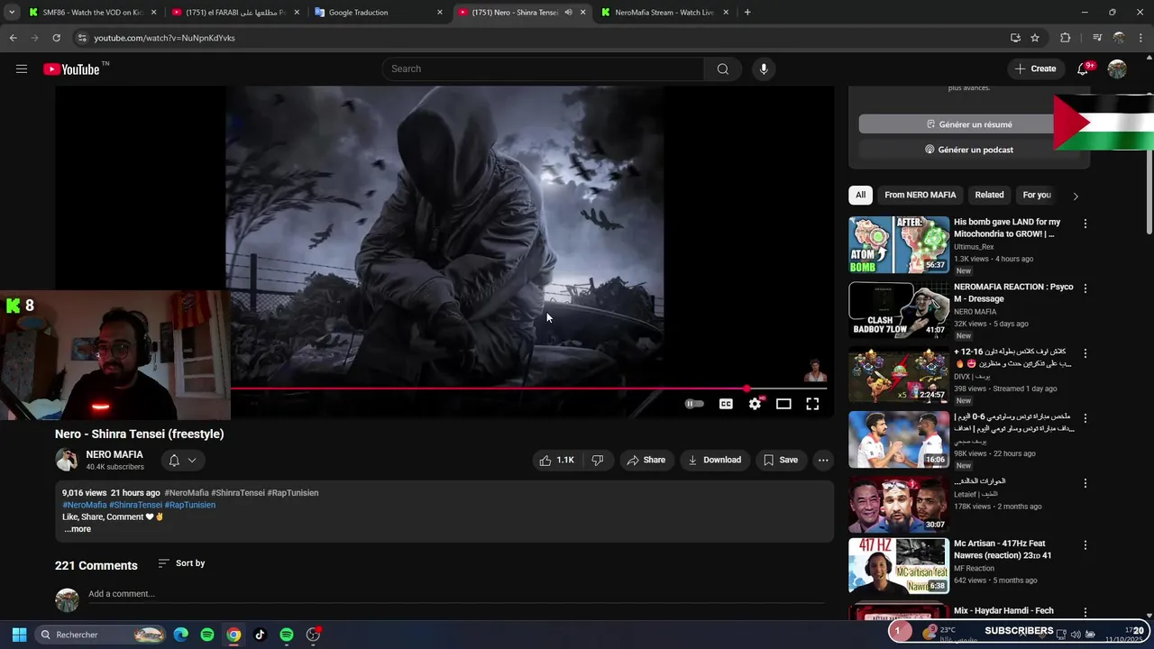Viewport: 1154px width, 649px height.
Task: Mute audio on Nero Shinra Tensei tab
Action: coord(568,13)
